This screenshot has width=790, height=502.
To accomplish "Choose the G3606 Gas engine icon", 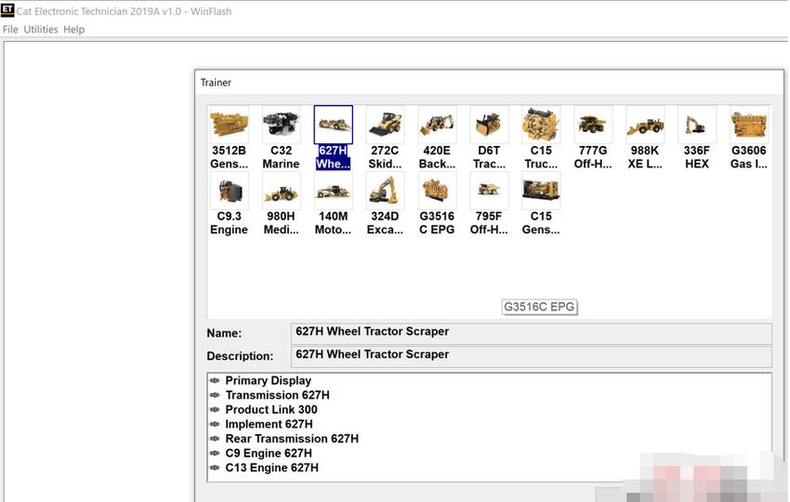I will coord(749,125).
